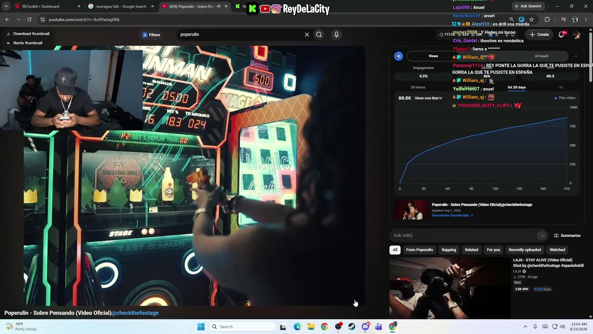
Task: Select the All suggestions chip
Action: [395, 250]
